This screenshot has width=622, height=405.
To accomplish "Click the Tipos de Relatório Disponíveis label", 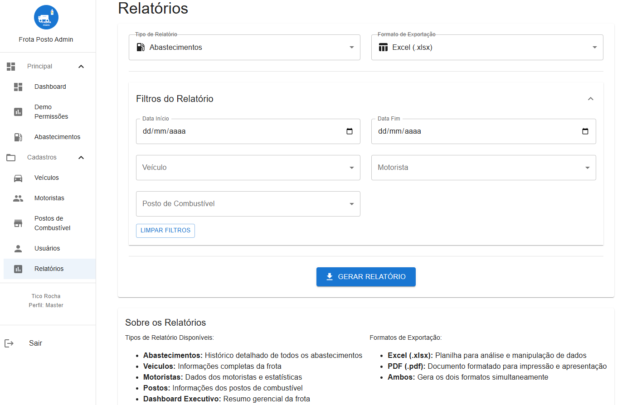I will click(170, 337).
